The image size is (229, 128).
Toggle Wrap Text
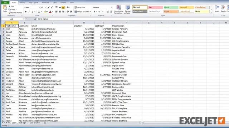[x=80, y=7]
